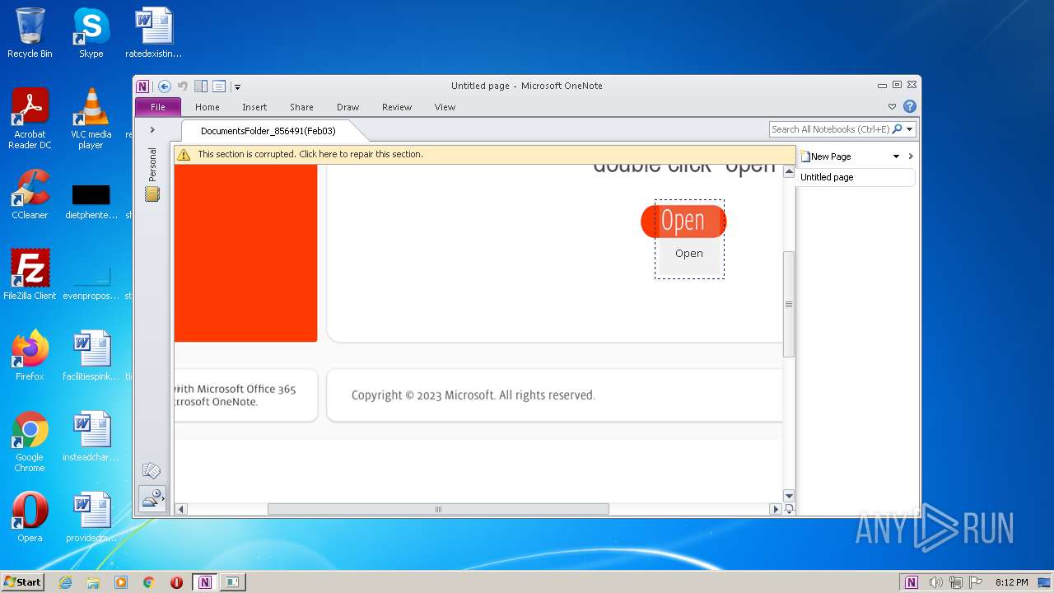Open the New Page dropdown arrow
This screenshot has height=593, width=1054.
[897, 156]
